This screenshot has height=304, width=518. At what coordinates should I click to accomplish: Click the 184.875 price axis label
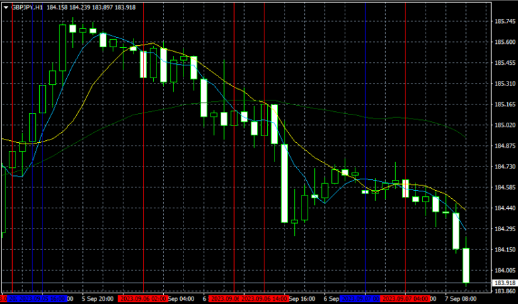point(505,146)
